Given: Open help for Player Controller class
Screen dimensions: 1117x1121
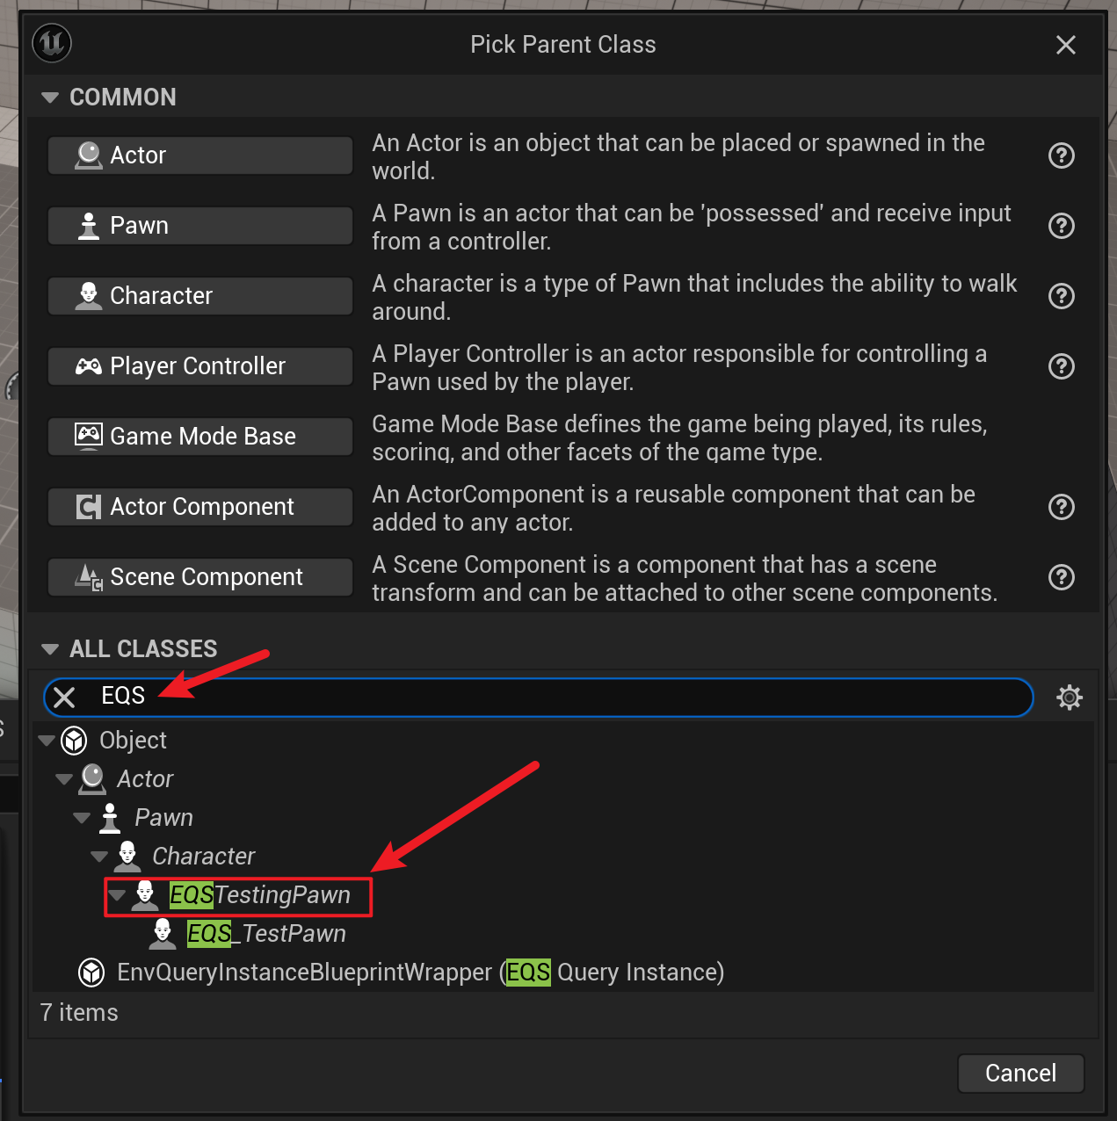Looking at the screenshot, I should coord(1062,366).
